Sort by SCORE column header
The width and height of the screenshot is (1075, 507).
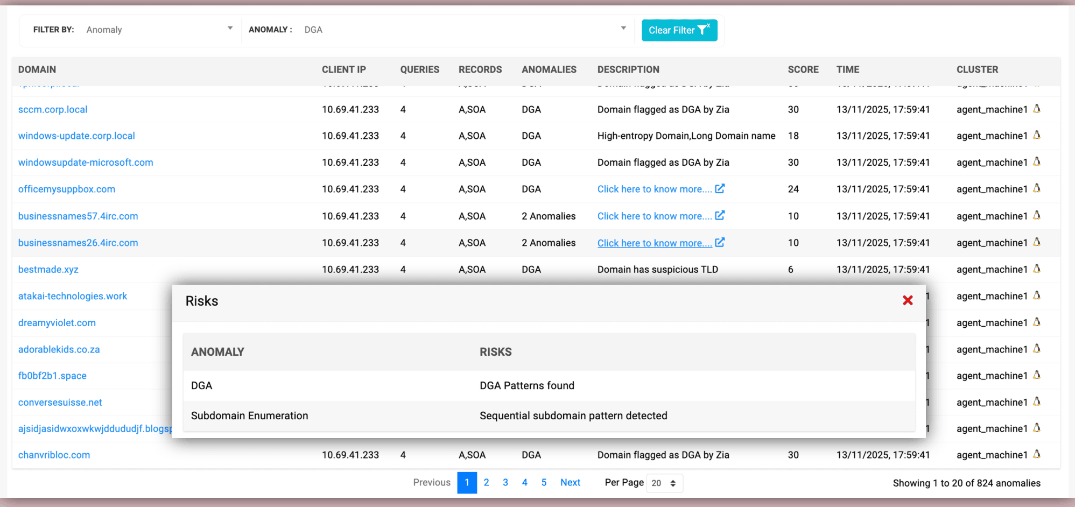[x=803, y=69]
